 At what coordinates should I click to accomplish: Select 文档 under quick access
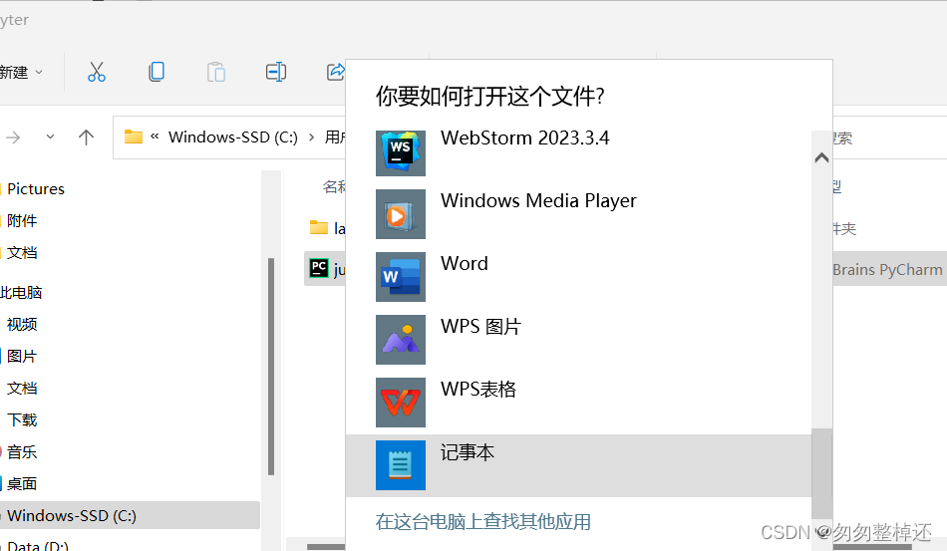[x=22, y=253]
